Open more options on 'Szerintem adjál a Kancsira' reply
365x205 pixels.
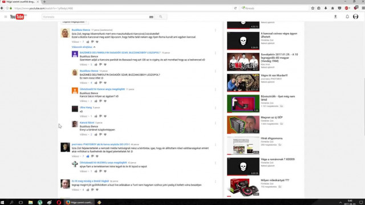click(x=216, y=53)
